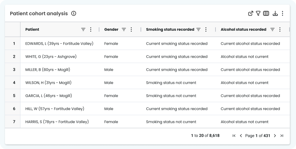Viewport: 296px width, 149px height.
Task: Click smoking status cell for EDWARDS, L
Action: 177,43
